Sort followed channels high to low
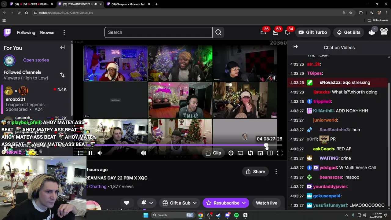This screenshot has height=220, width=391. 62,75
